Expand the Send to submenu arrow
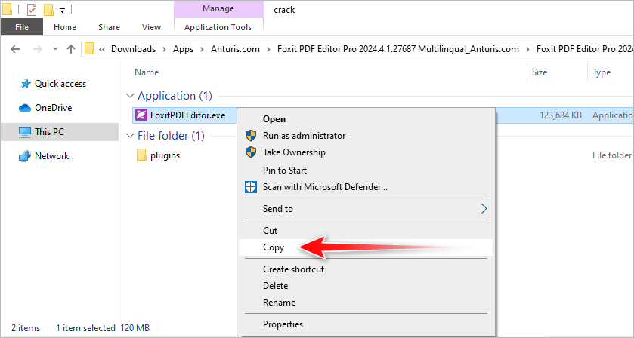Image resolution: width=634 pixels, height=338 pixels. [484, 208]
